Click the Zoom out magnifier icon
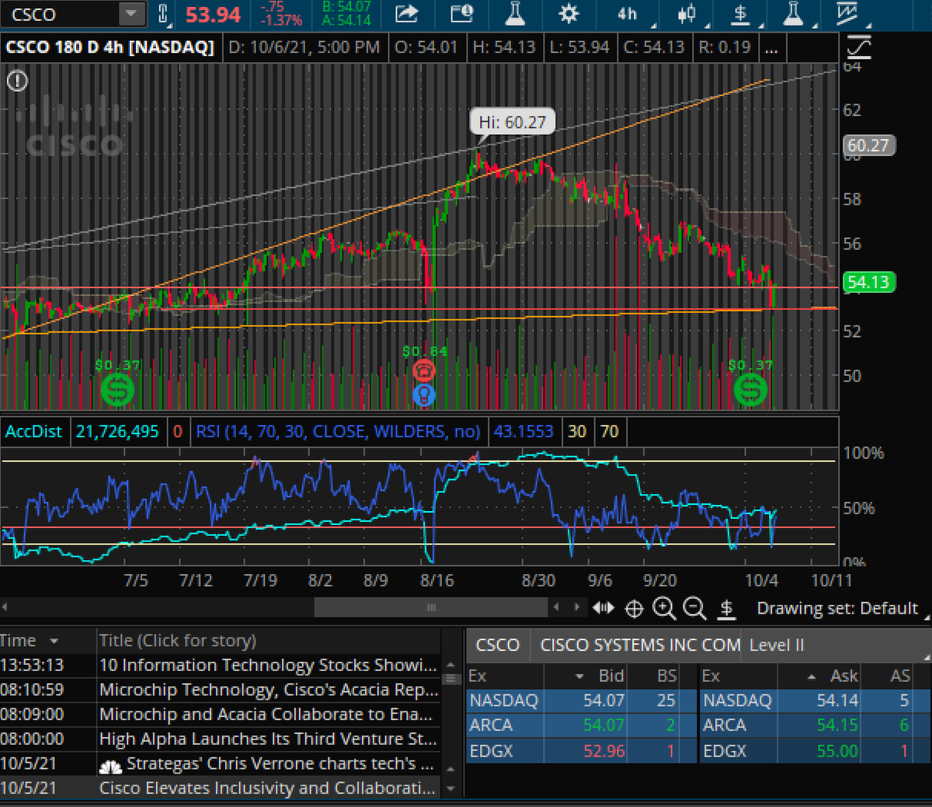 tap(694, 609)
